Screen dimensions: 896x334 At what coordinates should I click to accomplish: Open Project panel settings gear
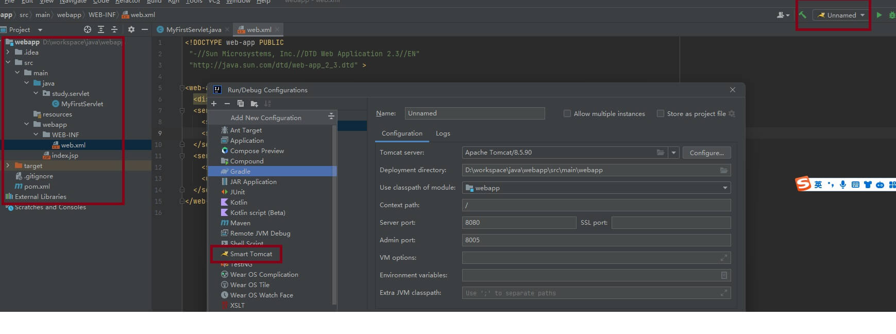pyautogui.click(x=131, y=29)
